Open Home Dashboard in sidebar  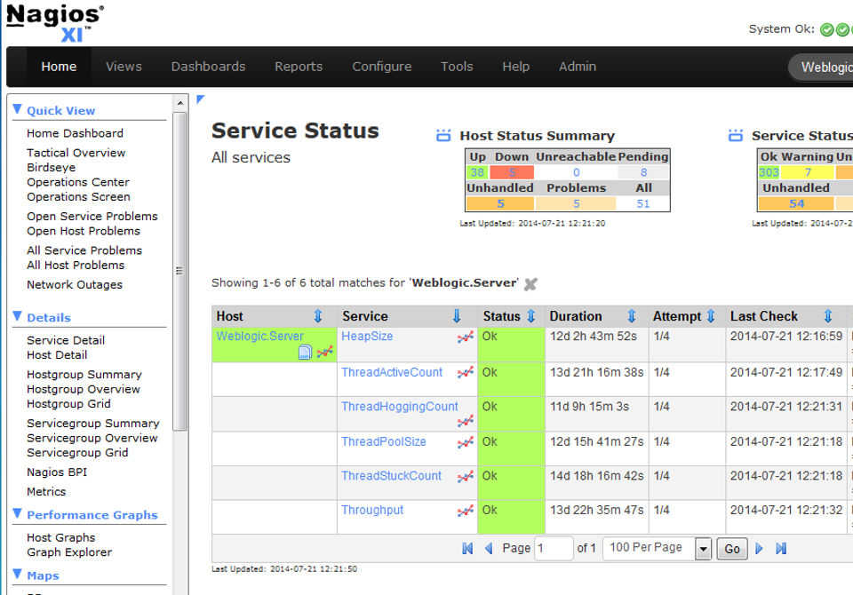75,133
